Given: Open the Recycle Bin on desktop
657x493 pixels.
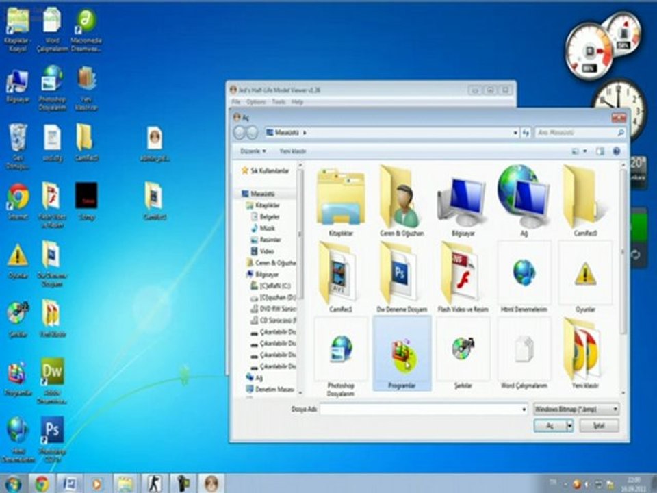Looking at the screenshot, I should pos(18,147).
